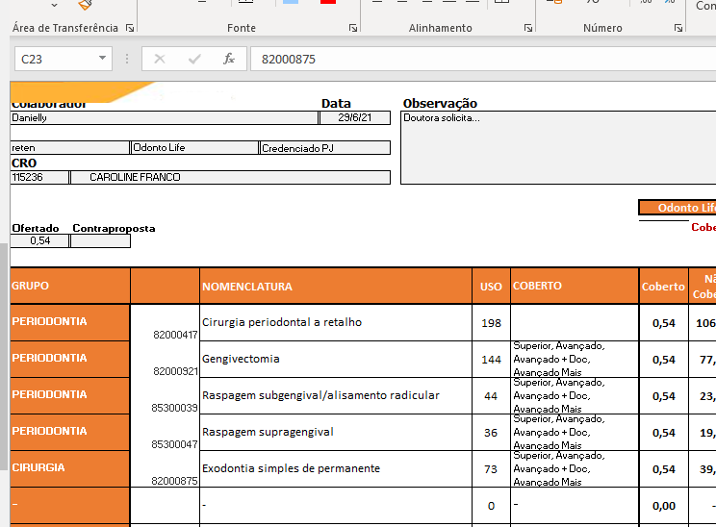Screen dimensions: 716x527
Task: Click the formula bar containing 82000875
Action: (x=481, y=59)
